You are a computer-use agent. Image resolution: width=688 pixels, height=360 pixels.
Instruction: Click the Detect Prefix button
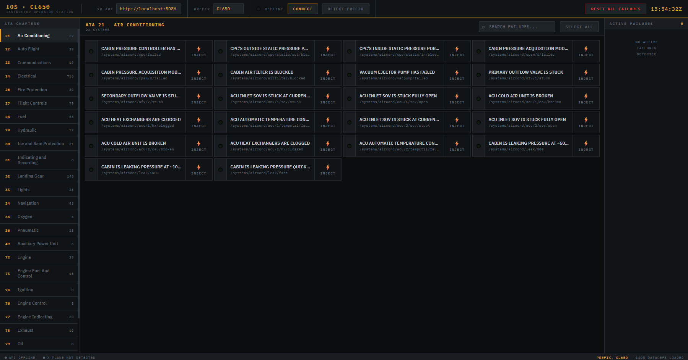[x=345, y=9]
